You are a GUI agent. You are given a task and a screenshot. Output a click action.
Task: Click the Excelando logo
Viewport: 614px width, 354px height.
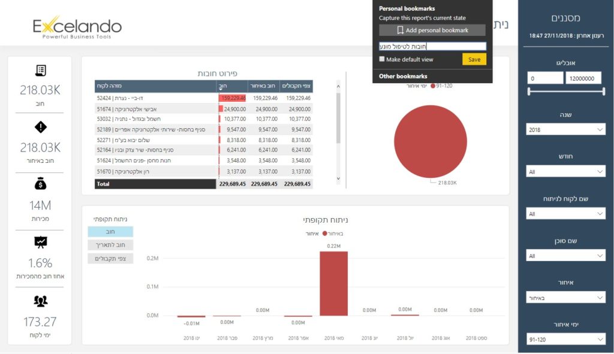[77, 27]
